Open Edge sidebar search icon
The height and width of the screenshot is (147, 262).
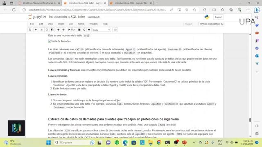click(257, 17)
